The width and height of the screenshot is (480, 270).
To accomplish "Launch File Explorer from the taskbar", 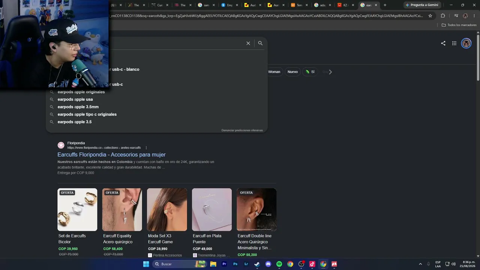I will click(x=213, y=264).
